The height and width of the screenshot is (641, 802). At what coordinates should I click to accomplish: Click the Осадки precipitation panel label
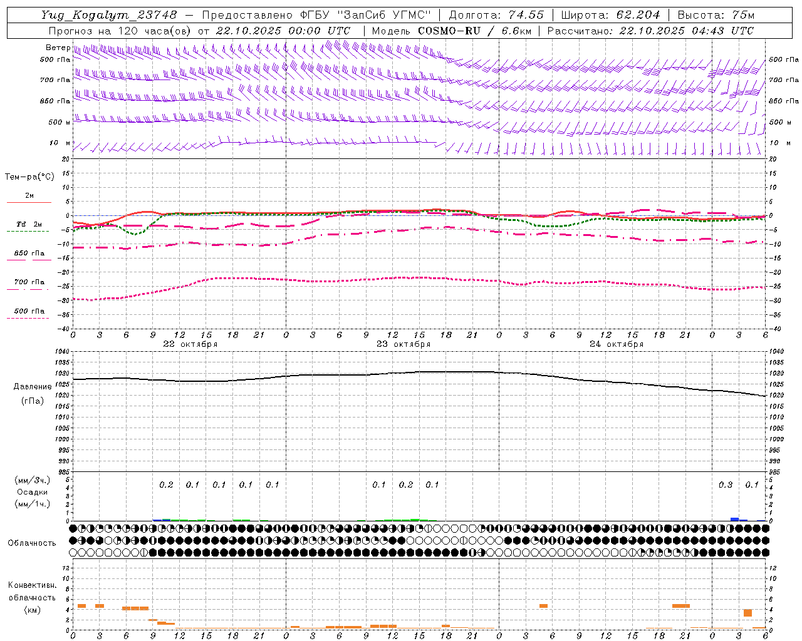33,492
